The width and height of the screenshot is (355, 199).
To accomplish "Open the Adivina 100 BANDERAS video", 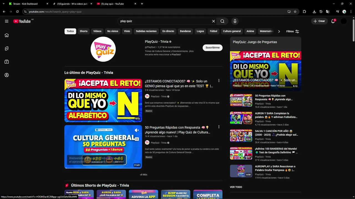I will pos(276,151).
